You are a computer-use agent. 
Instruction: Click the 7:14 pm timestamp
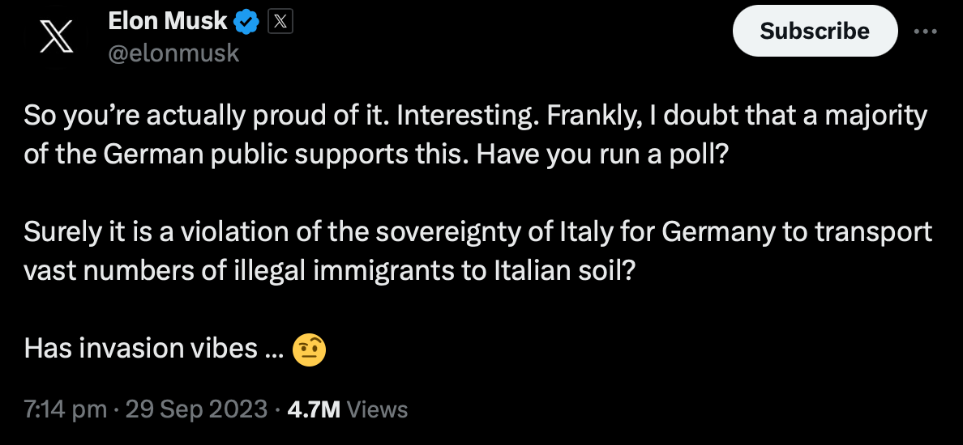(65, 409)
